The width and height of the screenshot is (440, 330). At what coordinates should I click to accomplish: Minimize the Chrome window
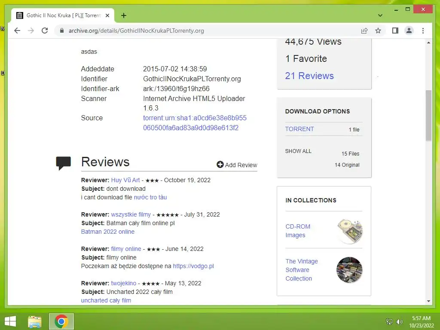tap(396, 9)
